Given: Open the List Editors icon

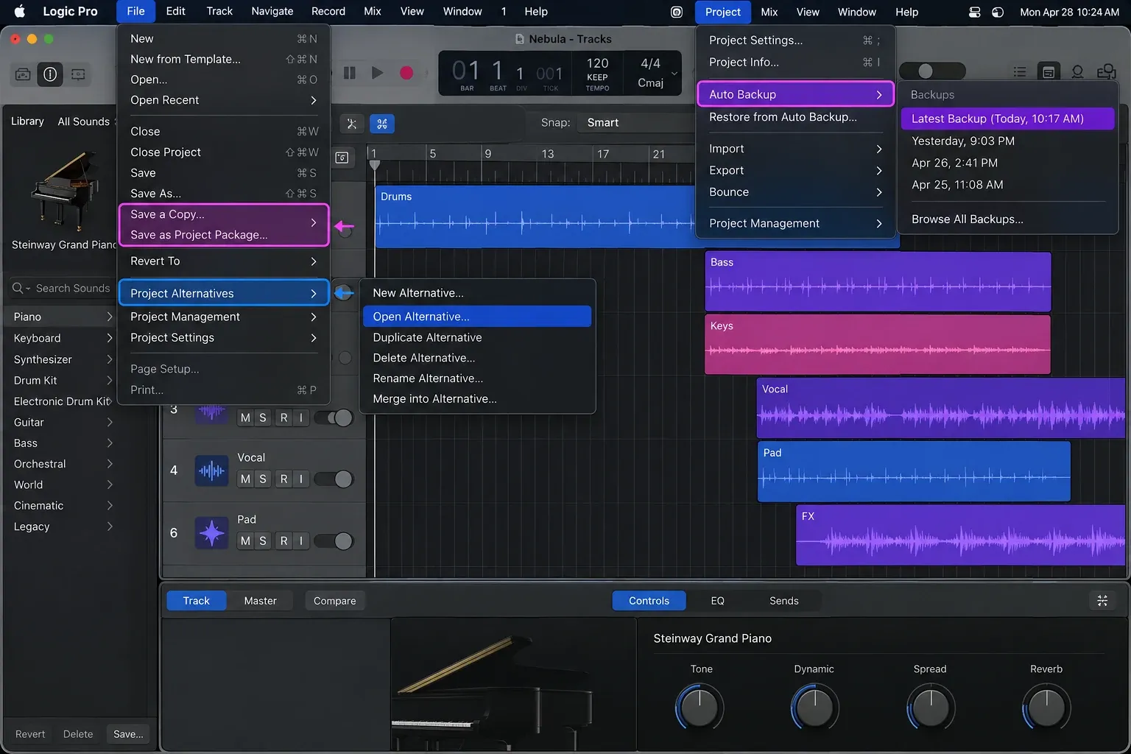Looking at the screenshot, I should (x=1020, y=72).
